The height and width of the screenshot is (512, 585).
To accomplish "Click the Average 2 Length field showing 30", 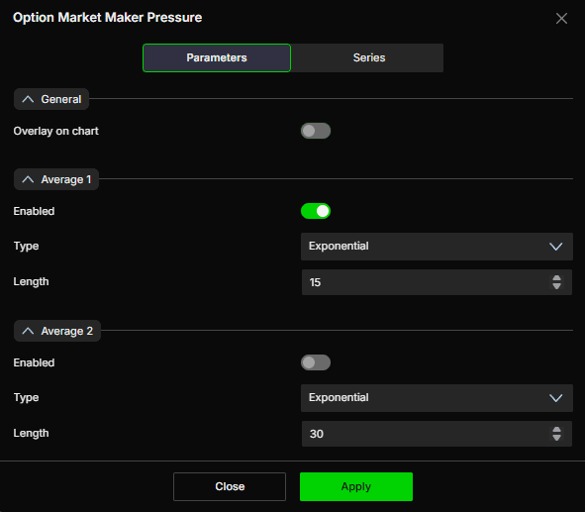I will click(x=437, y=434).
